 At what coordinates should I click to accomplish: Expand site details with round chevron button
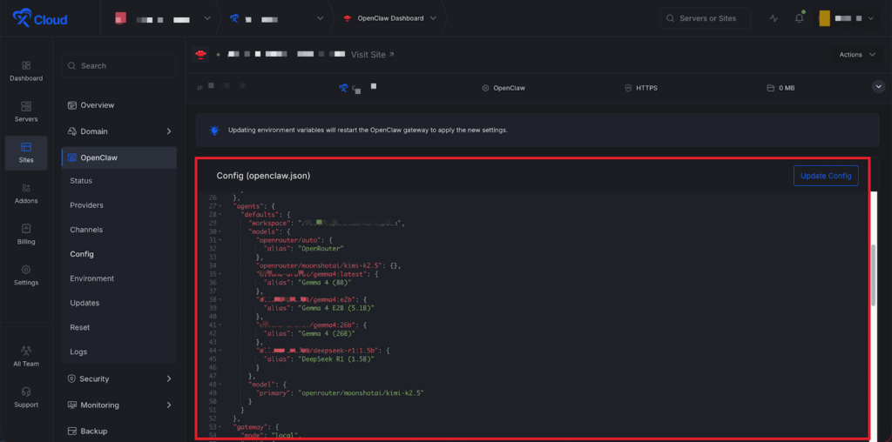click(878, 87)
